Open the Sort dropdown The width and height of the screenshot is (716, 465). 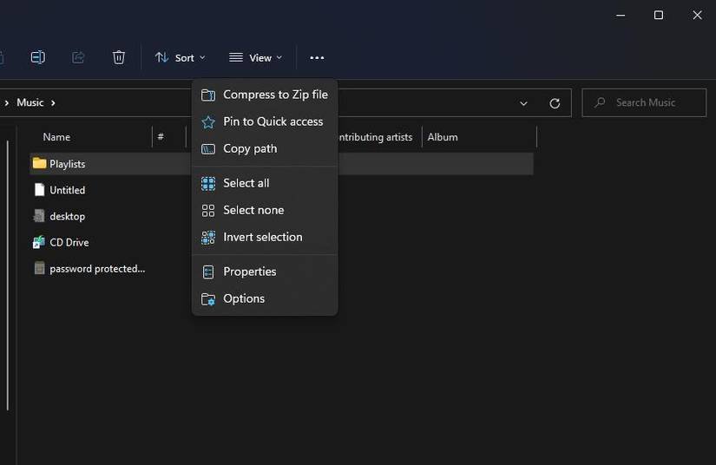tap(181, 57)
